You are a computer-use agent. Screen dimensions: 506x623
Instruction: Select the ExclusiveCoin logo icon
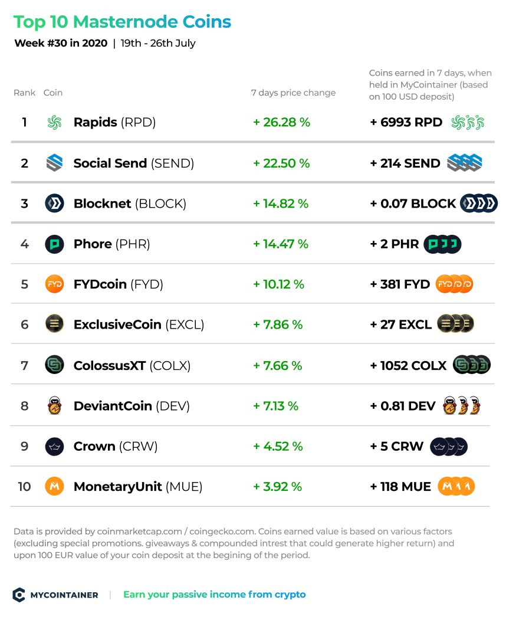point(54,324)
